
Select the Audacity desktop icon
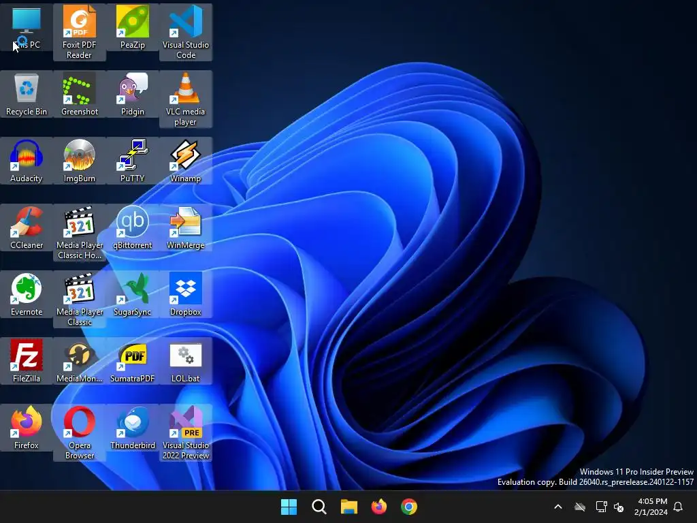click(27, 161)
